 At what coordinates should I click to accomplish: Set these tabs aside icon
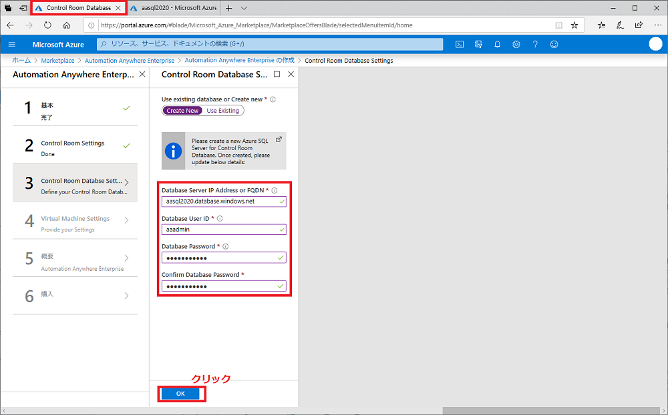click(23, 7)
